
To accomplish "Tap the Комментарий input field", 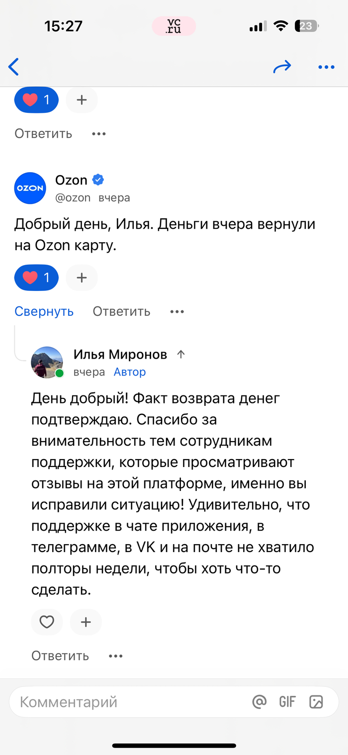I will 129,702.
